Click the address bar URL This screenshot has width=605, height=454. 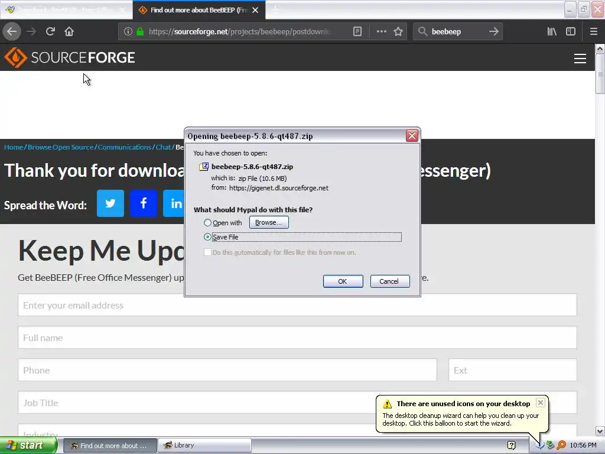239,32
